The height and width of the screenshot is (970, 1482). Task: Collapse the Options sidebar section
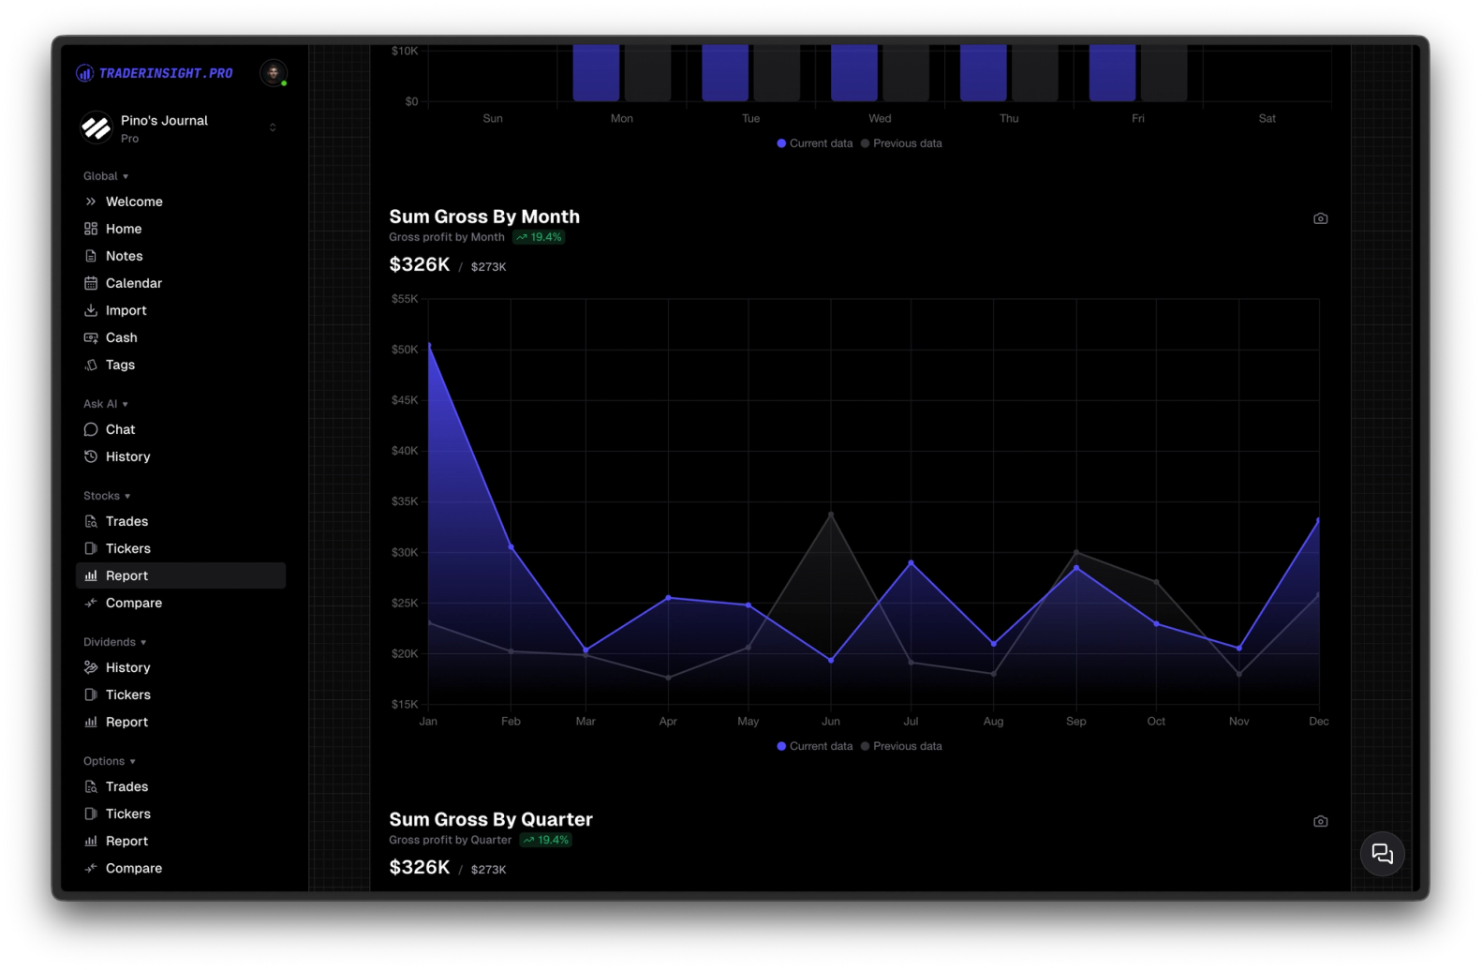point(110,761)
